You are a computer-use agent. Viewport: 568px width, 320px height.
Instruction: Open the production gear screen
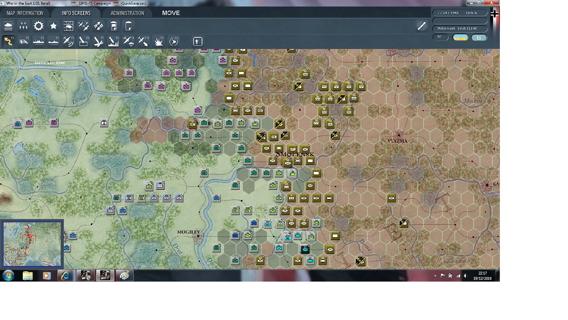tap(38, 26)
